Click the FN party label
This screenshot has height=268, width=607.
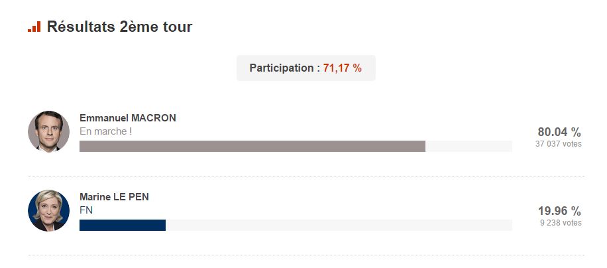pos(86,210)
